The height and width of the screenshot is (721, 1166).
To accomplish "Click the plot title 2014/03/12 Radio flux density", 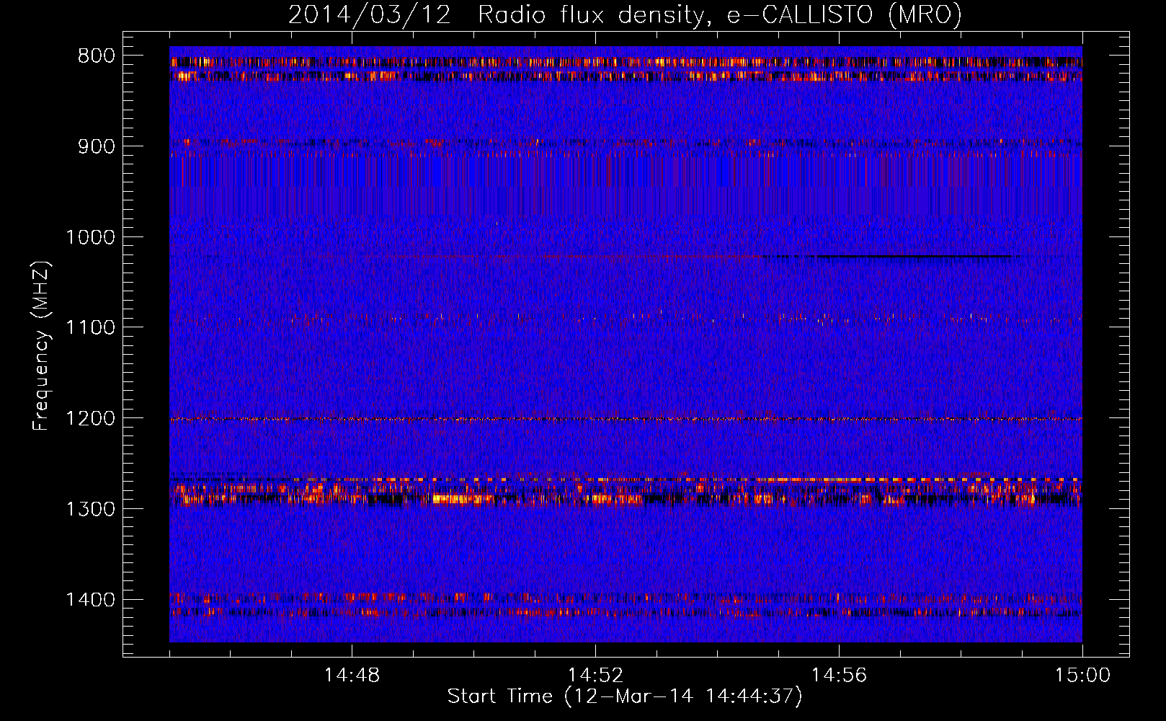I will [625, 14].
